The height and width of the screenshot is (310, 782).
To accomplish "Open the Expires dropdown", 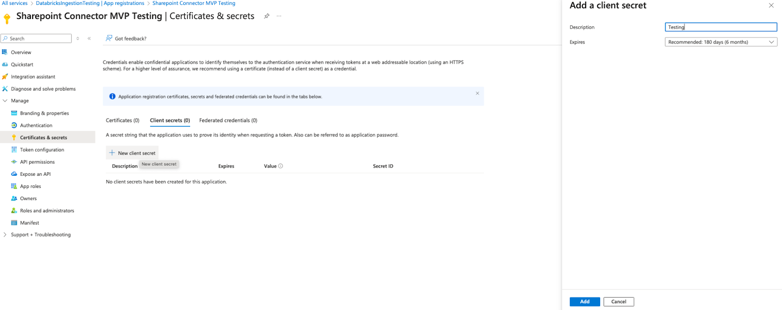I will coord(721,42).
